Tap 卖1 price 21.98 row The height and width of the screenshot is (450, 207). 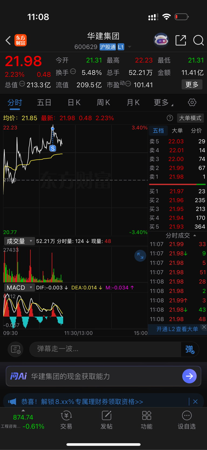[x=177, y=177]
